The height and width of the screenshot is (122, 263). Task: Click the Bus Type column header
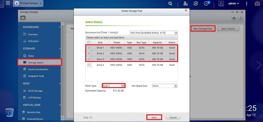tap(141, 43)
